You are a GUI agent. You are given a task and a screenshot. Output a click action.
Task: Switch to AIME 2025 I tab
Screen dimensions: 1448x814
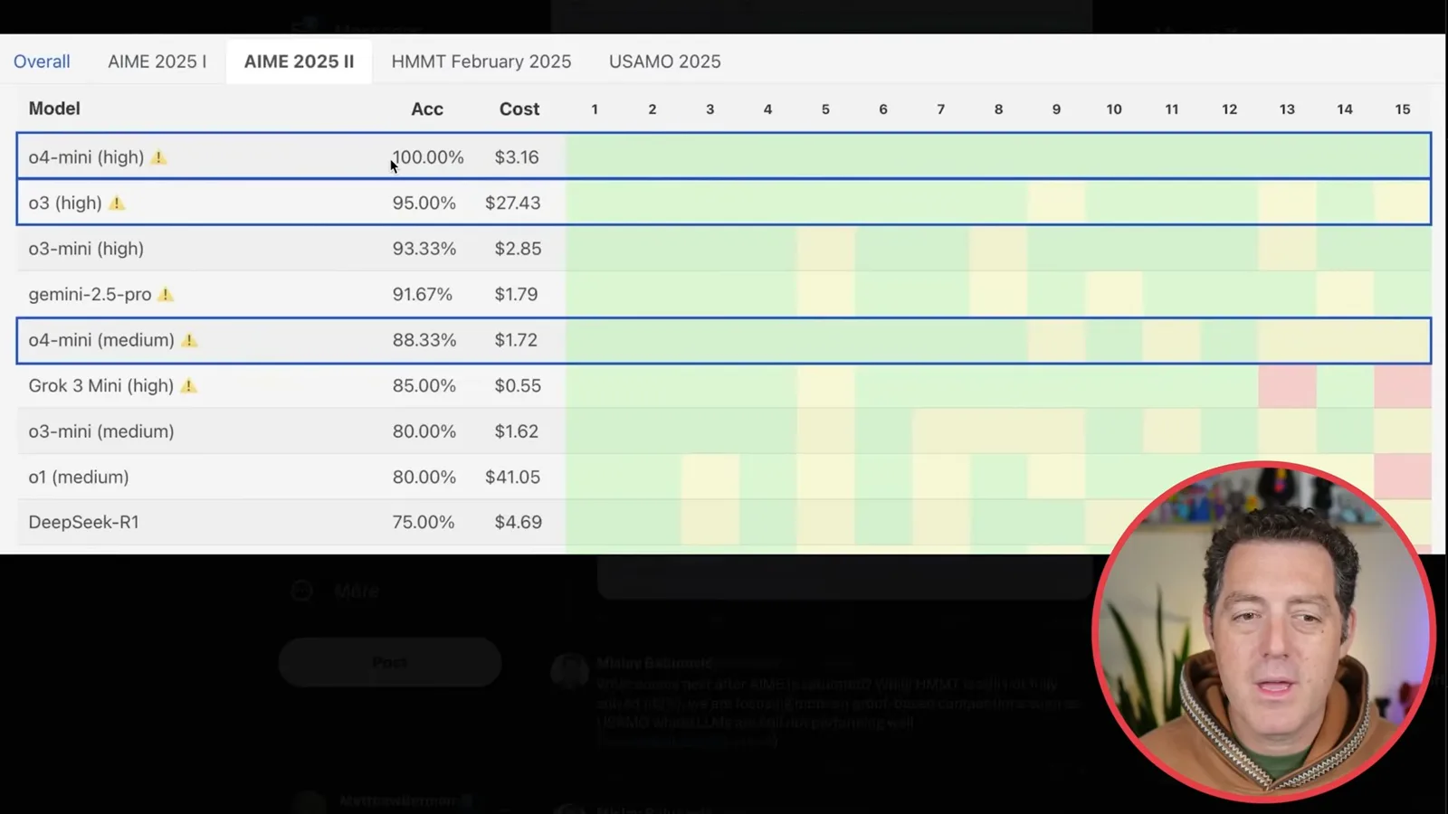click(157, 62)
